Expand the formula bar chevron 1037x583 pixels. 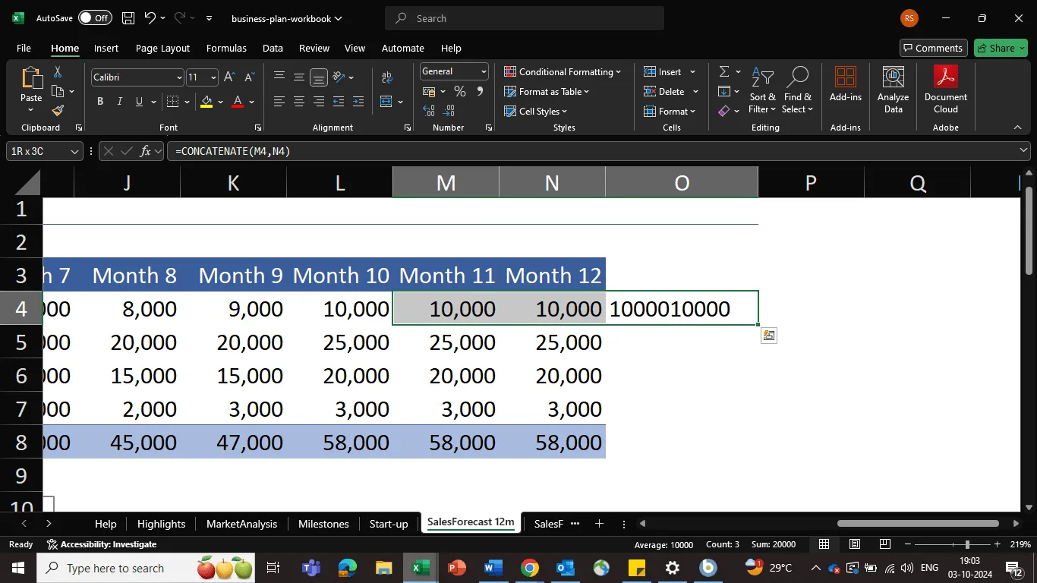point(1023,151)
